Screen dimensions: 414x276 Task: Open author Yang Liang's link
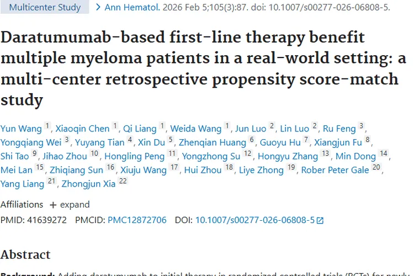[23, 184]
